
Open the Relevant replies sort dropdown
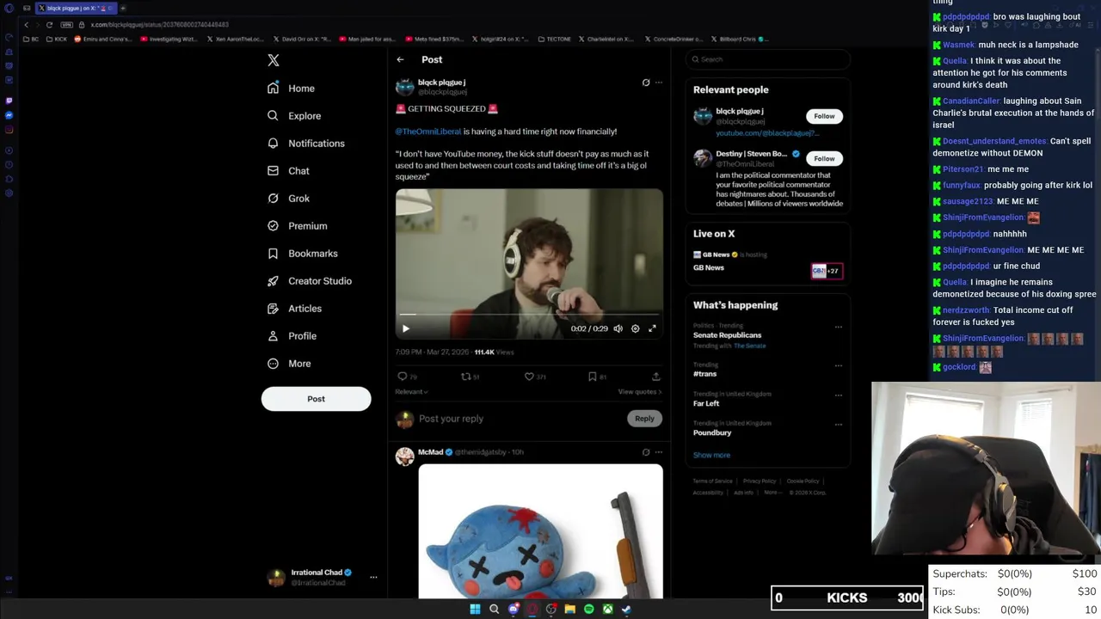pyautogui.click(x=411, y=392)
